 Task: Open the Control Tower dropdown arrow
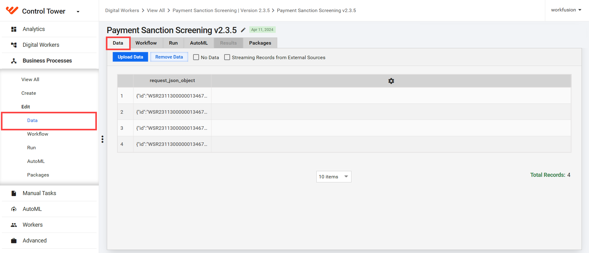click(78, 12)
